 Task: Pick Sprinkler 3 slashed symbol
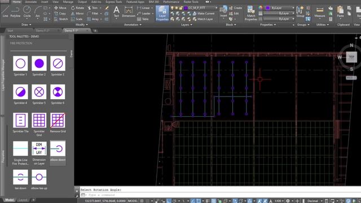pyautogui.click(x=58, y=65)
